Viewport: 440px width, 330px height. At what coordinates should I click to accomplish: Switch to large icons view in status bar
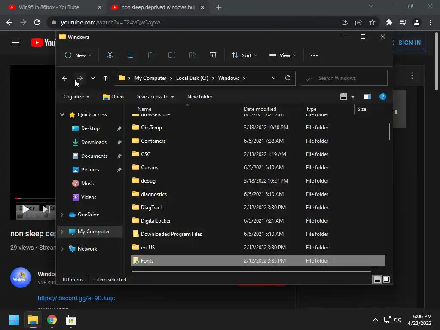[386, 279]
